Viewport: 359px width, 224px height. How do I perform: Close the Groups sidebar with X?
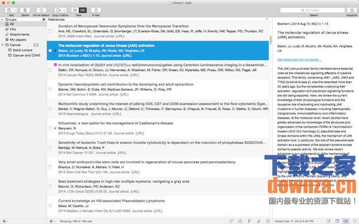pos(44,20)
